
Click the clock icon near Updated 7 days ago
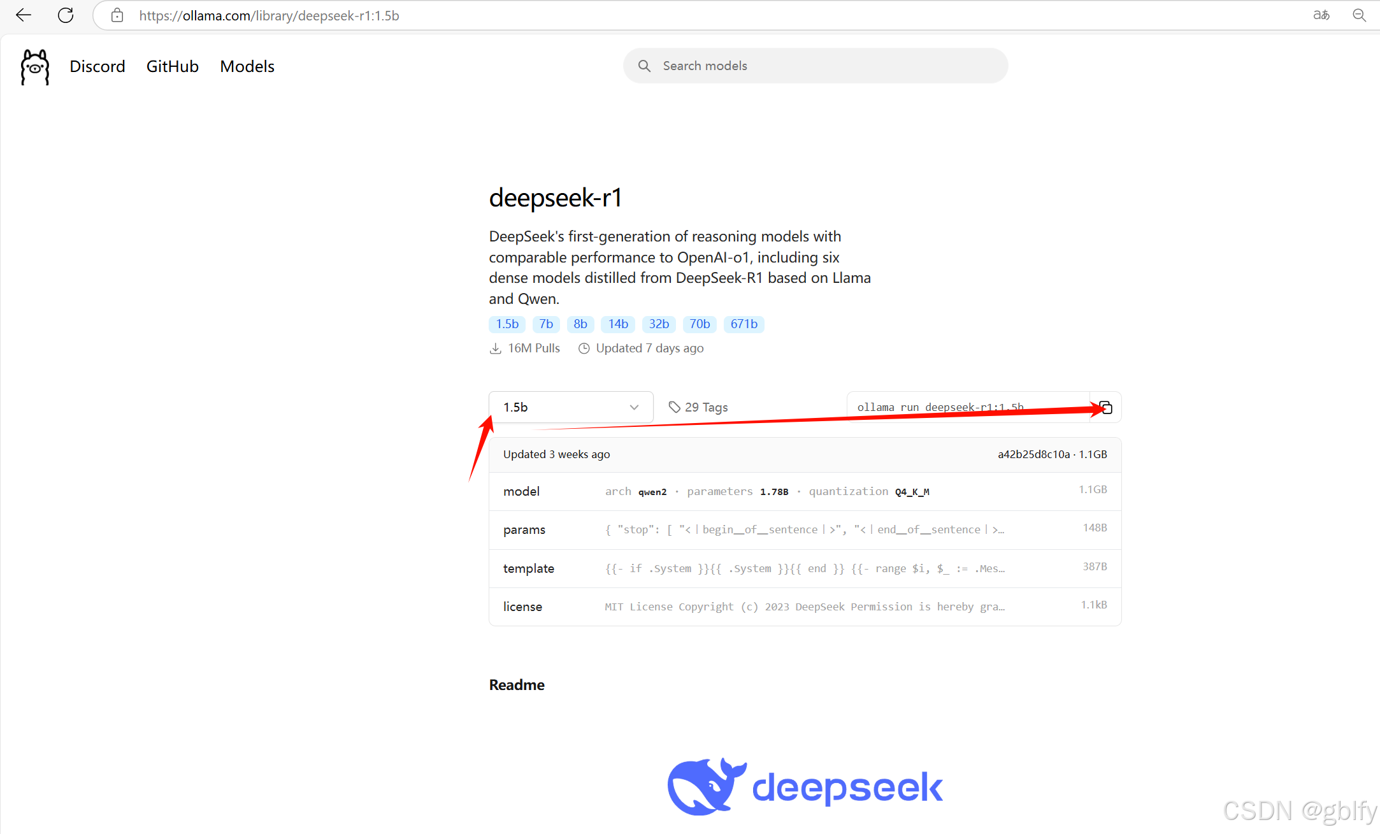584,348
